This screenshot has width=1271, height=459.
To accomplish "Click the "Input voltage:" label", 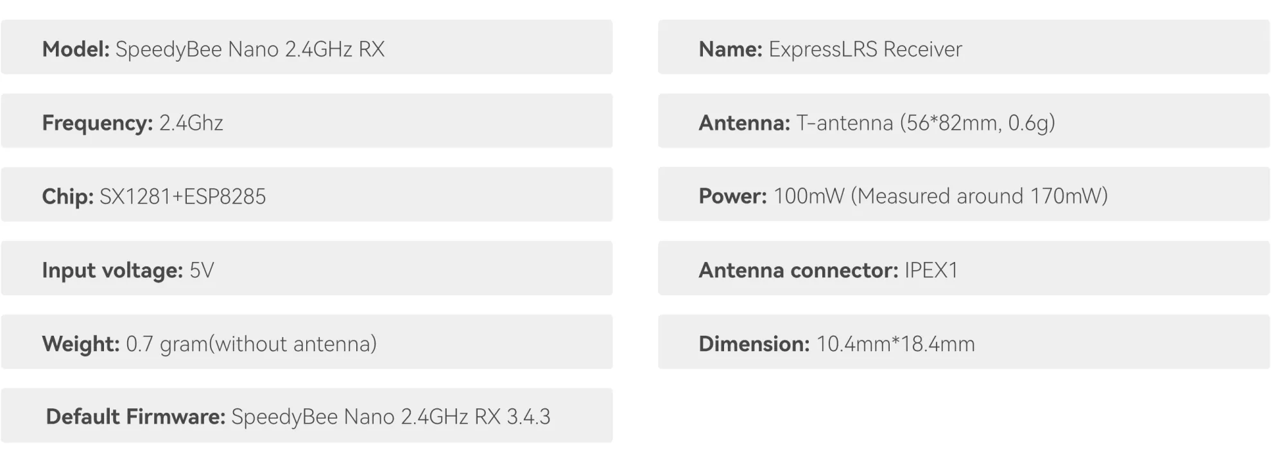I will pos(112,270).
